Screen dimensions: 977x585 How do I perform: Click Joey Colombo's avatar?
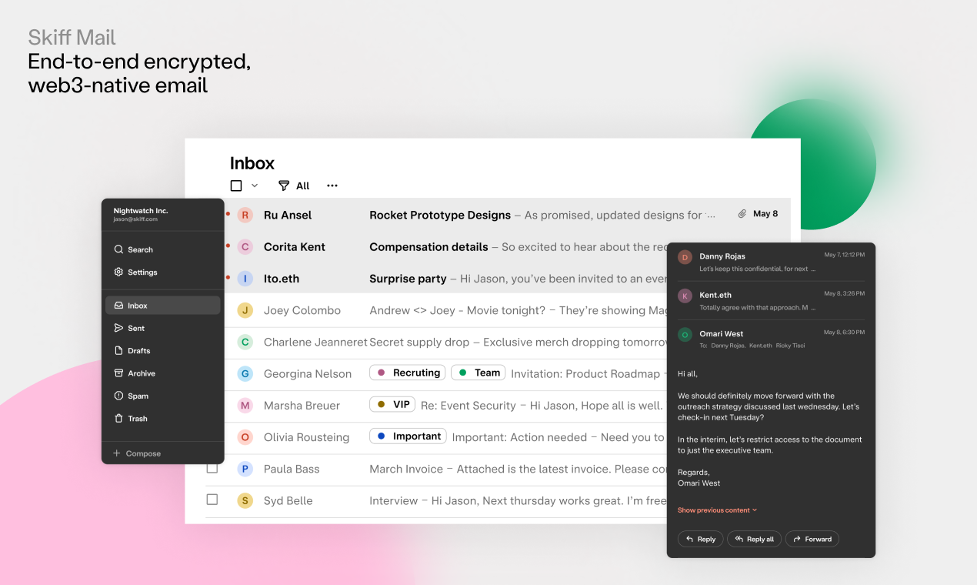click(x=245, y=310)
